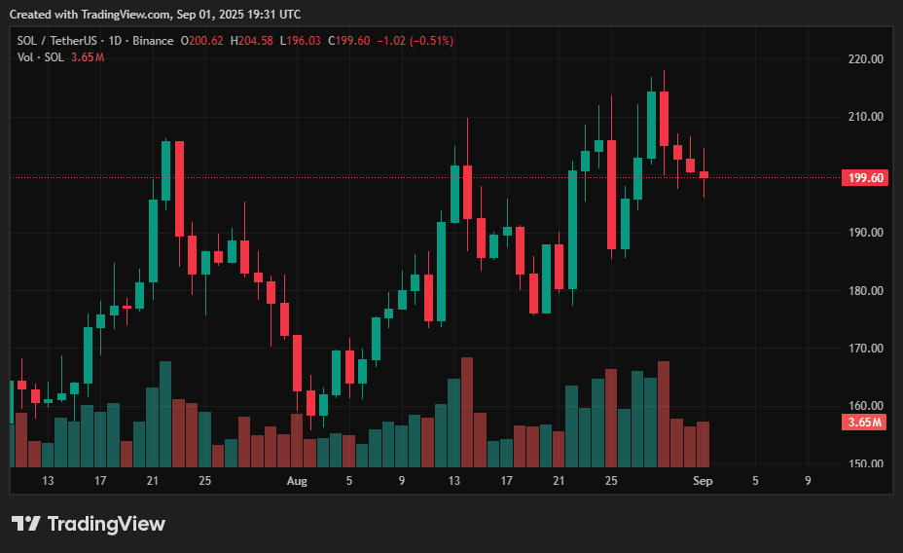The image size is (903, 553).
Task: Click the change value −1.02 (−0.51%)
Action: [415, 41]
